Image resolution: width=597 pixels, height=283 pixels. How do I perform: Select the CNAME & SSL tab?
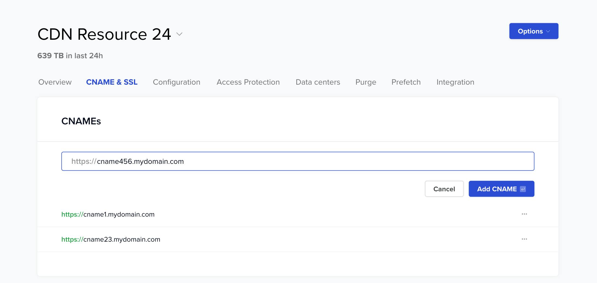(x=112, y=82)
